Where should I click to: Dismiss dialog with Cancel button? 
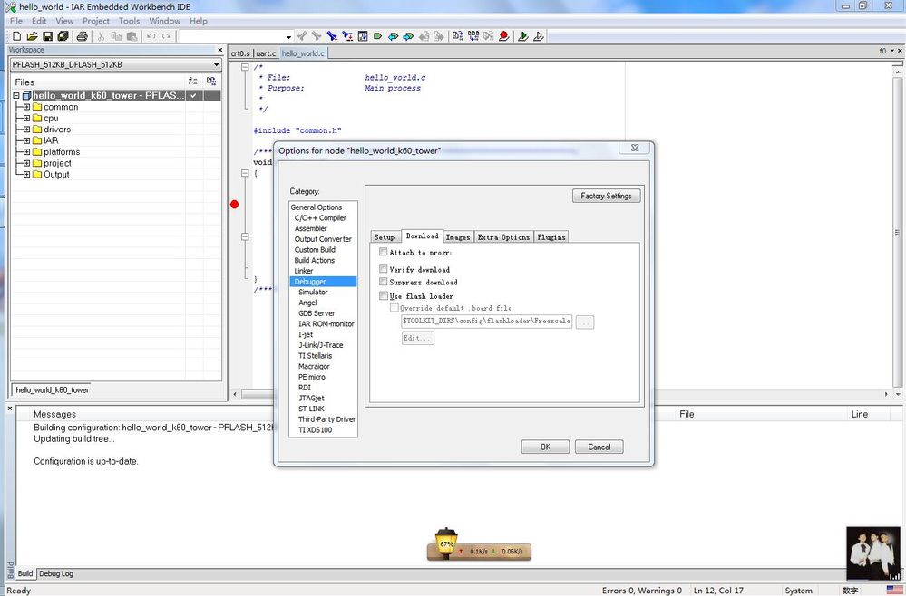(599, 447)
